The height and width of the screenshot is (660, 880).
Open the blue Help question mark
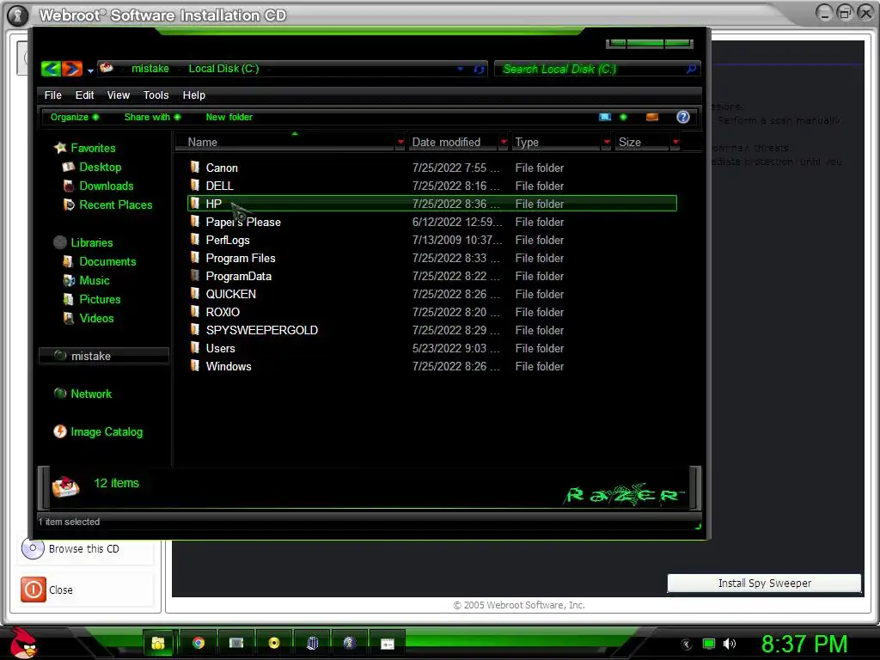tap(682, 117)
